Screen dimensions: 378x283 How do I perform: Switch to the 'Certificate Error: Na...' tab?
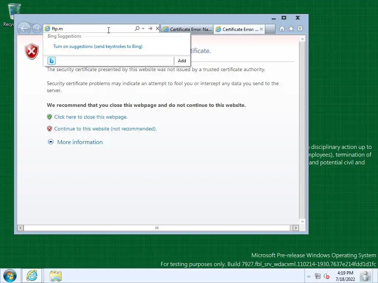point(187,29)
